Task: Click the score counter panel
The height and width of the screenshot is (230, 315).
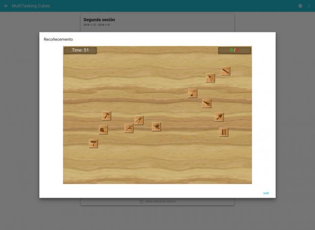Action: 234,50
